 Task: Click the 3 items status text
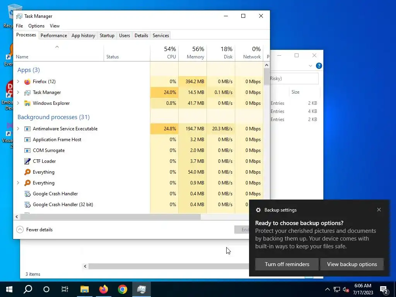point(33,274)
